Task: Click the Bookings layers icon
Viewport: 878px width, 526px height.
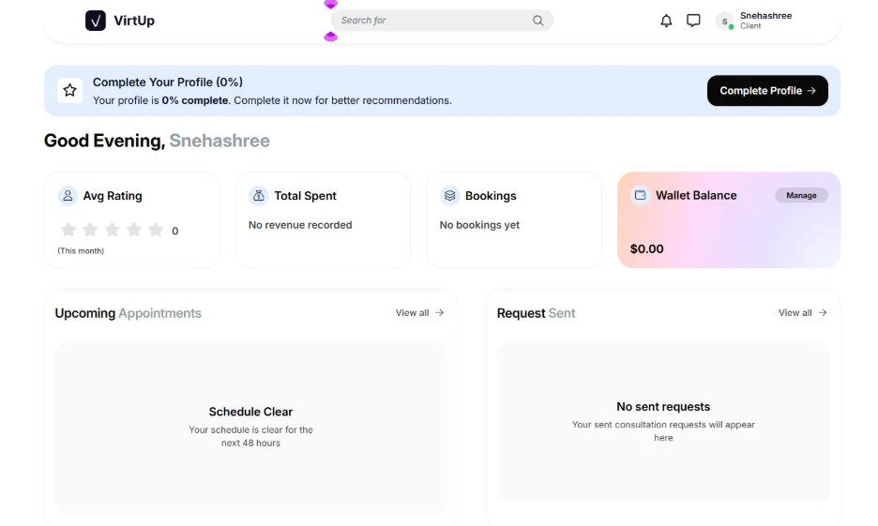Action: [x=449, y=196]
